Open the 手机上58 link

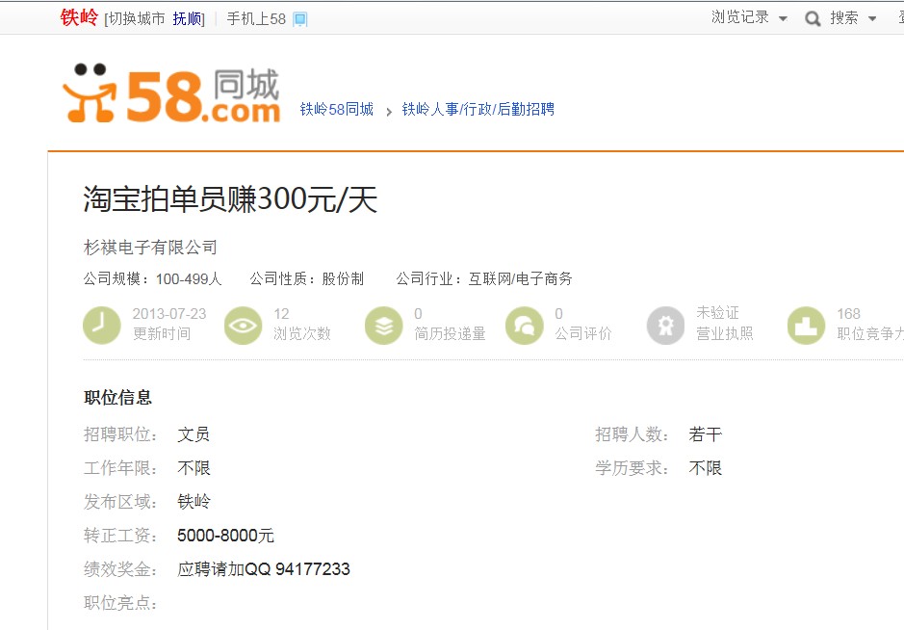(x=256, y=19)
